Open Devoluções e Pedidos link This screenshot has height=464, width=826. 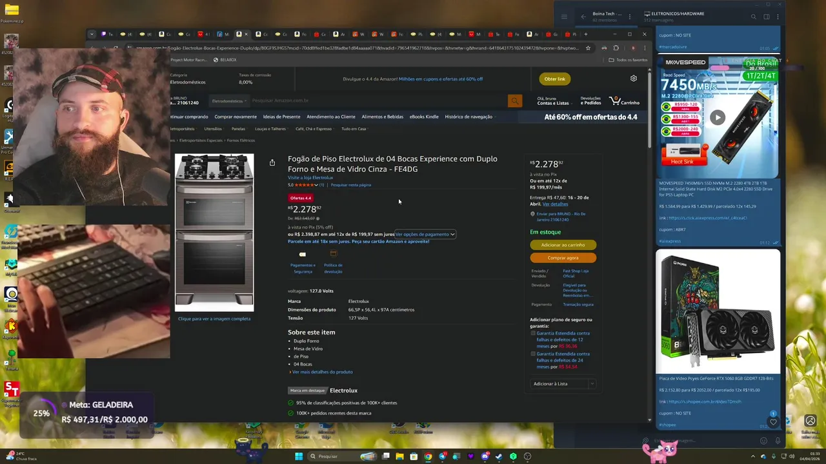click(x=590, y=101)
